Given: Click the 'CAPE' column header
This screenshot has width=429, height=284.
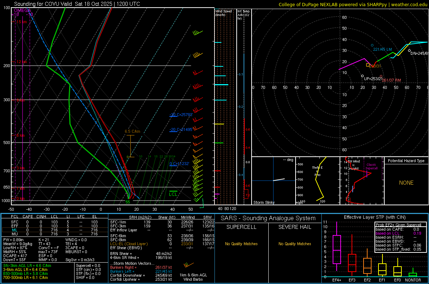Looking at the screenshot, I should coord(28,217).
